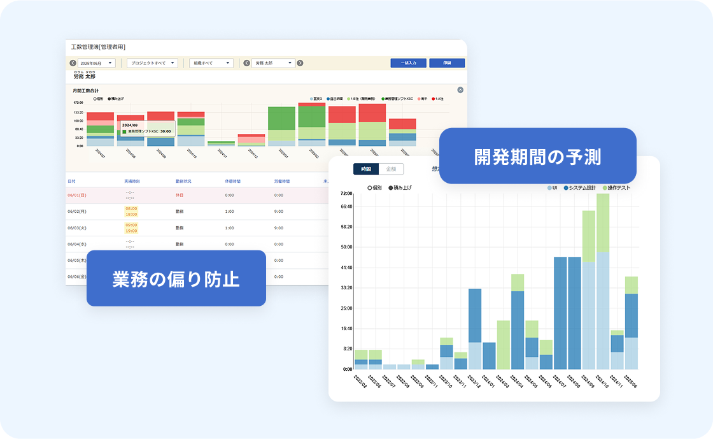Select 個別 radio in 月間工数合計 chart
The image size is (713, 439).
95,99
